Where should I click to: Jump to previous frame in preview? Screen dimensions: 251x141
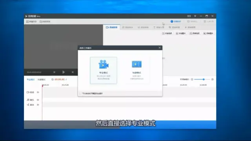(54, 72)
